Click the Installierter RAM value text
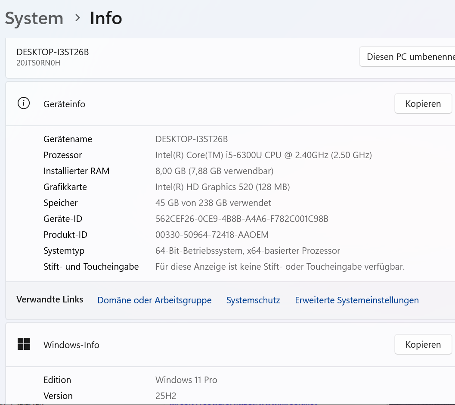This screenshot has width=455, height=405. (214, 171)
